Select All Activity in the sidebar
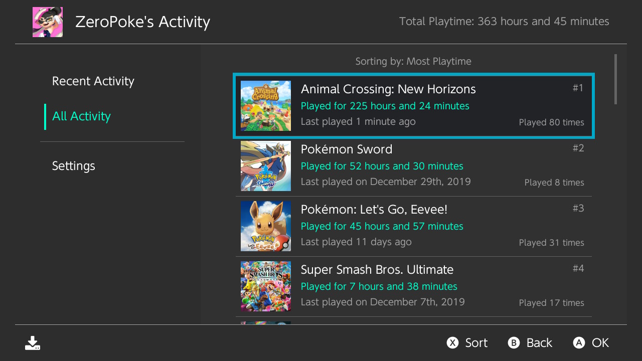This screenshot has width=642, height=361. click(x=81, y=116)
